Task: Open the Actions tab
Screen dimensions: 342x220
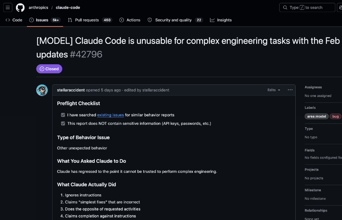Action: 130,20
